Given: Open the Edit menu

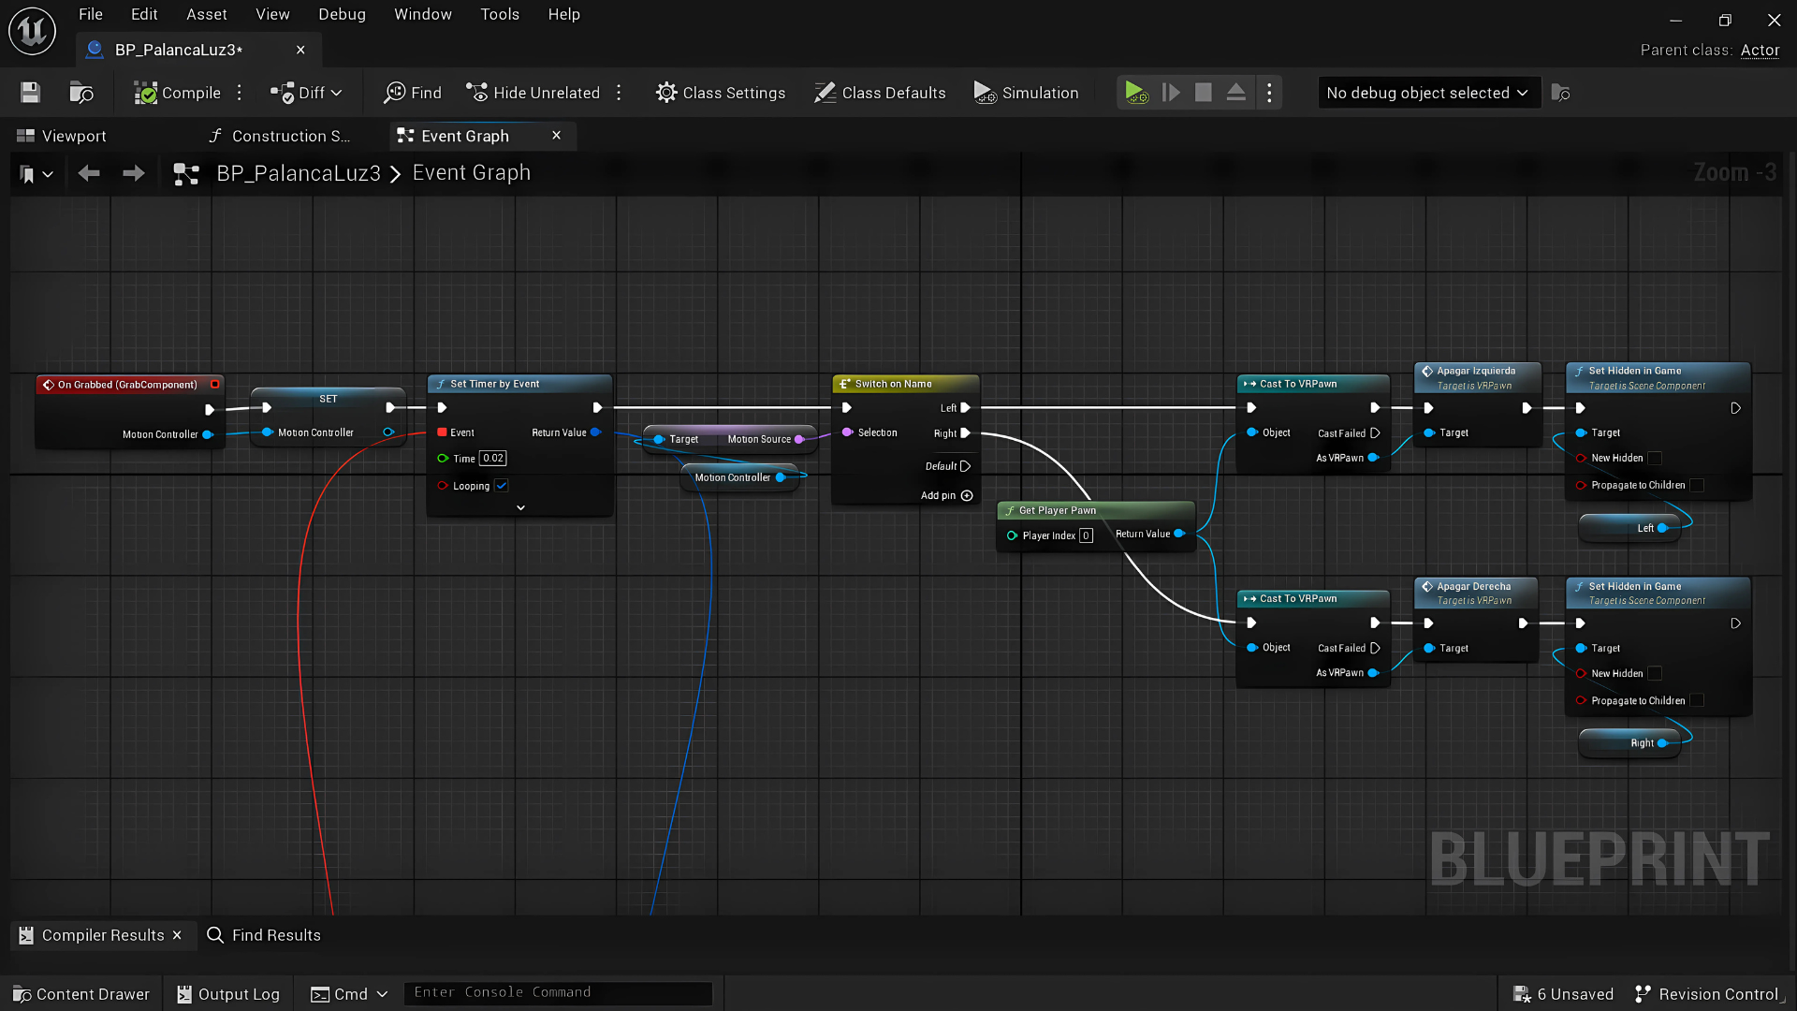Looking at the screenshot, I should 144,14.
